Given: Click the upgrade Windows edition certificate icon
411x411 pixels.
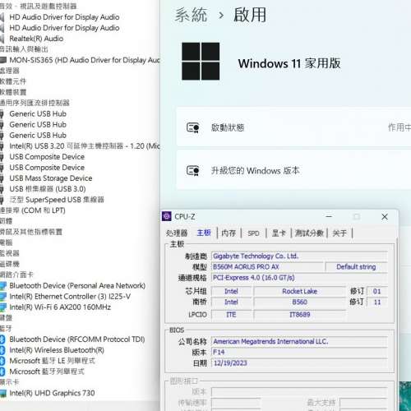Looking at the screenshot, I should (x=192, y=171).
